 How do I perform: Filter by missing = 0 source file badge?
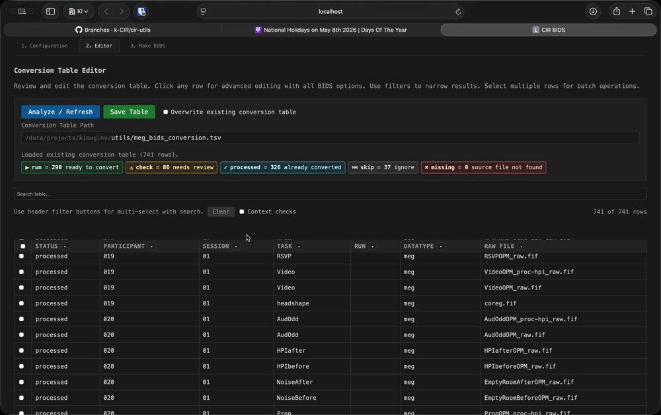[x=484, y=167]
